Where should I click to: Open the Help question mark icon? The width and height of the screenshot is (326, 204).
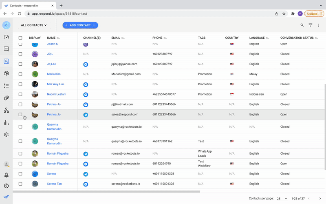tap(7, 186)
